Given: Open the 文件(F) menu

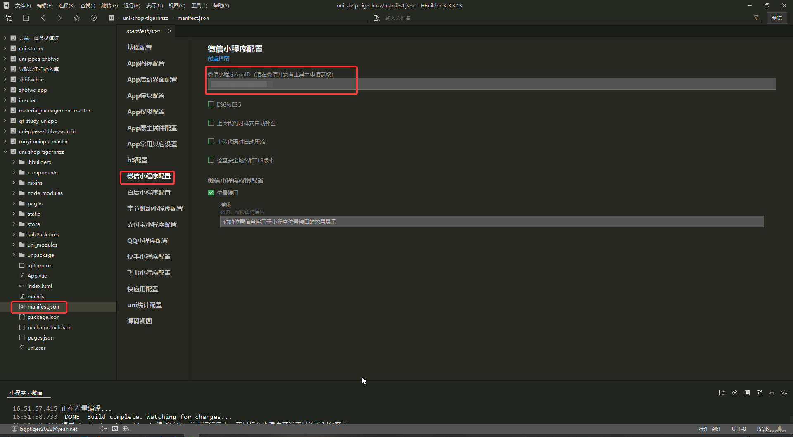Looking at the screenshot, I should [23, 5].
